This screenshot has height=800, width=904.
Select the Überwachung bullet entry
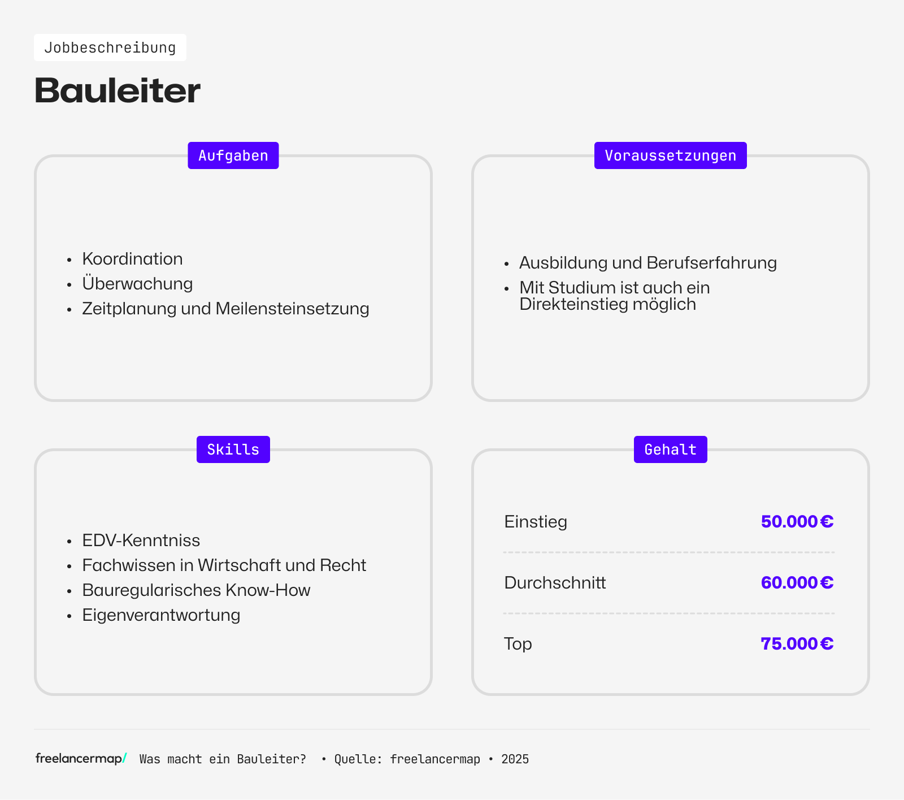click(x=137, y=284)
